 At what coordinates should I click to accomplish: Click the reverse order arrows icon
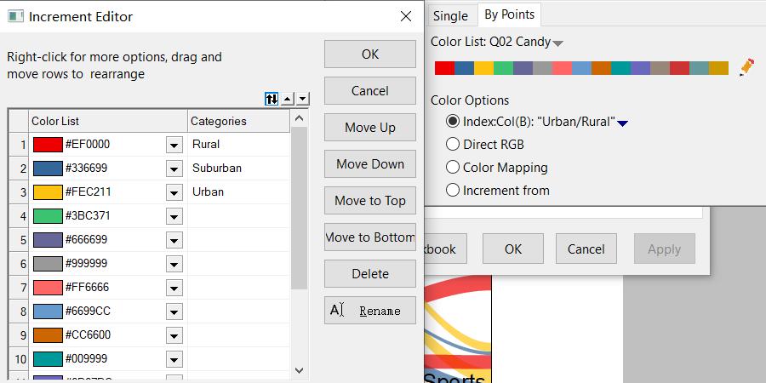pyautogui.click(x=272, y=99)
